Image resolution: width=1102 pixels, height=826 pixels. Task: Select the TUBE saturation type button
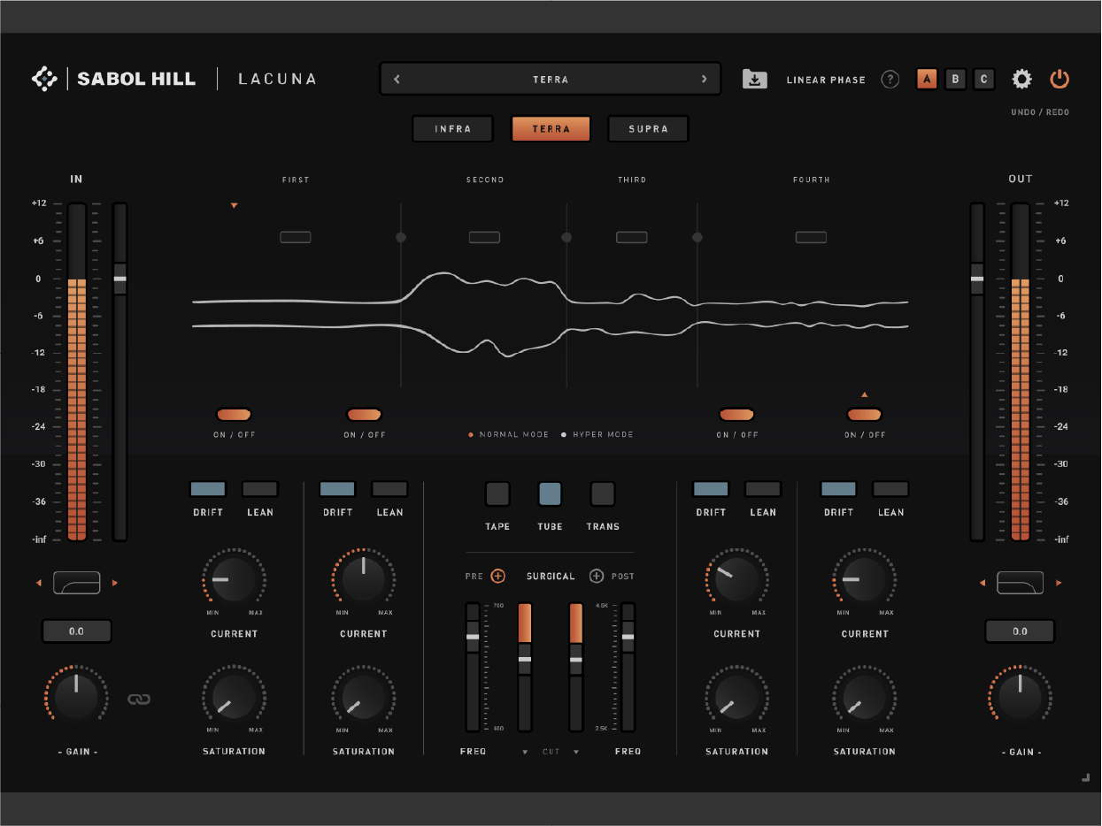click(550, 493)
